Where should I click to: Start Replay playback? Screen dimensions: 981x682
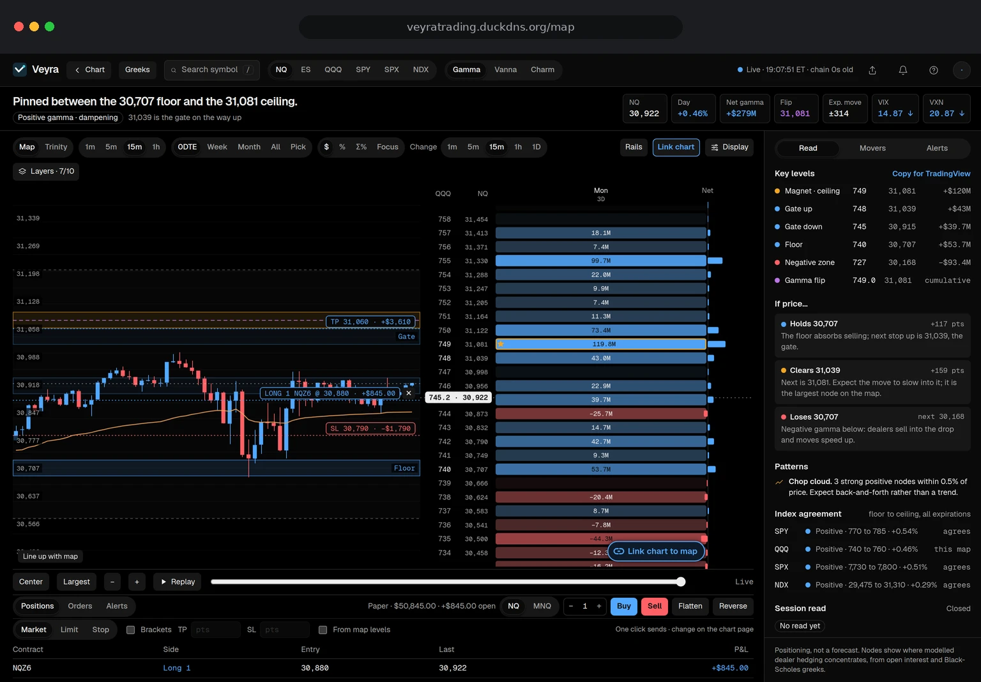(178, 582)
